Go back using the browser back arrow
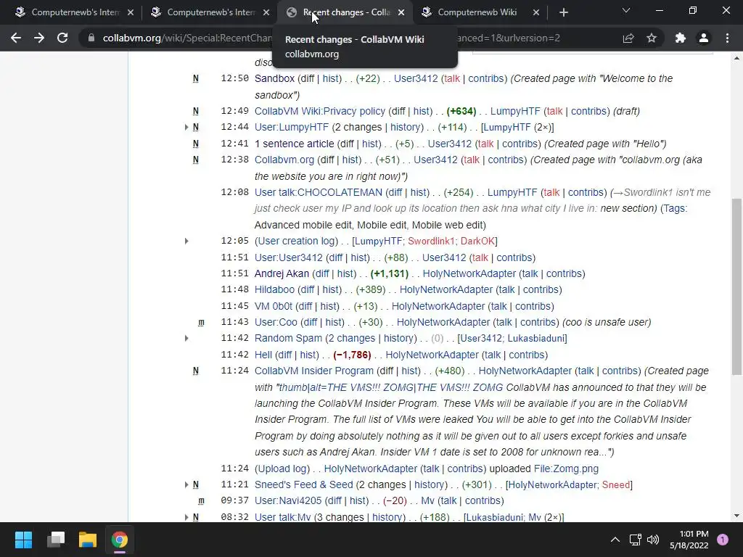 [x=16, y=38]
